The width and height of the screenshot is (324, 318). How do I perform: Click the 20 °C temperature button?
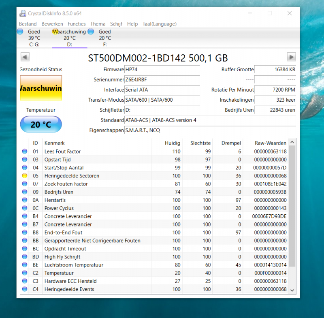(x=41, y=124)
